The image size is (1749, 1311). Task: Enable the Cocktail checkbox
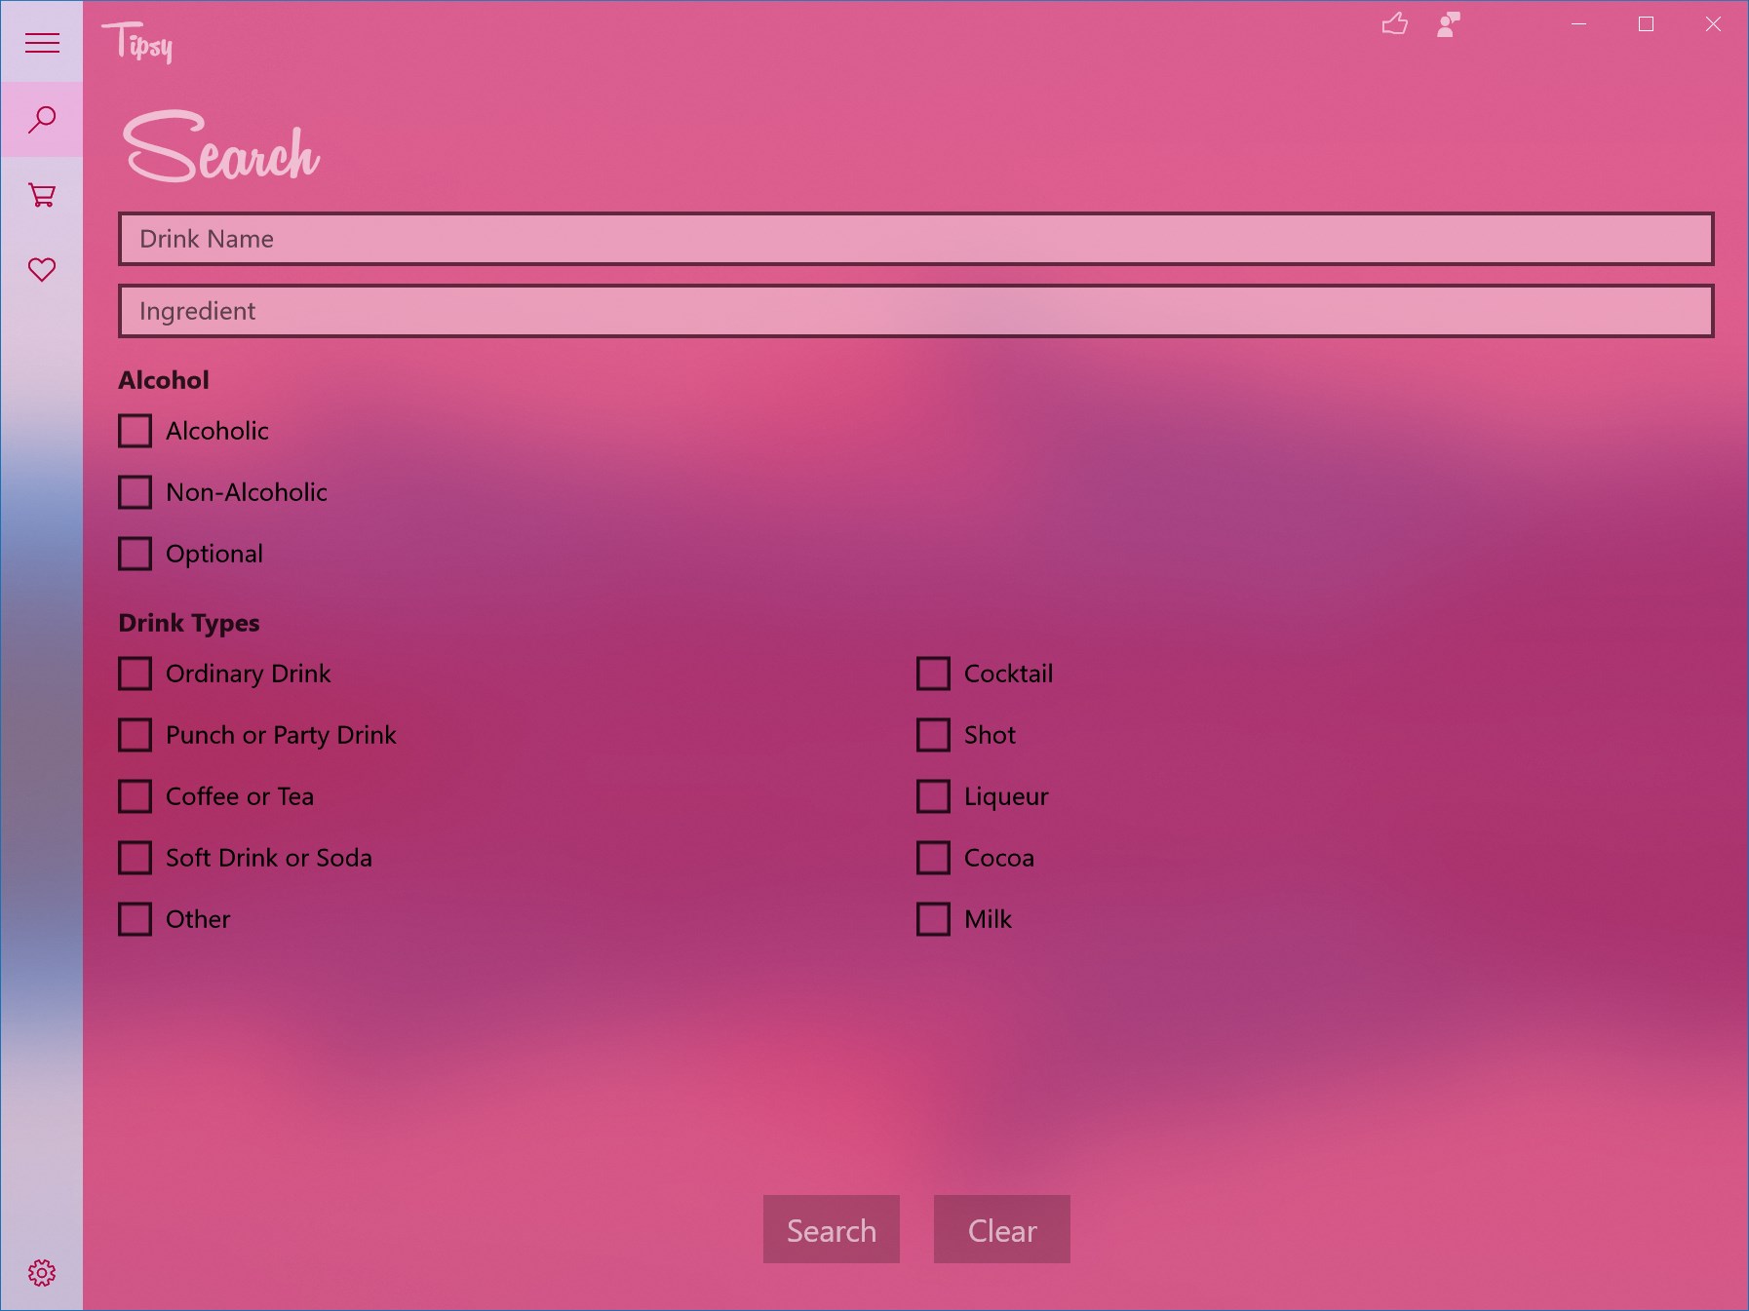click(x=934, y=674)
